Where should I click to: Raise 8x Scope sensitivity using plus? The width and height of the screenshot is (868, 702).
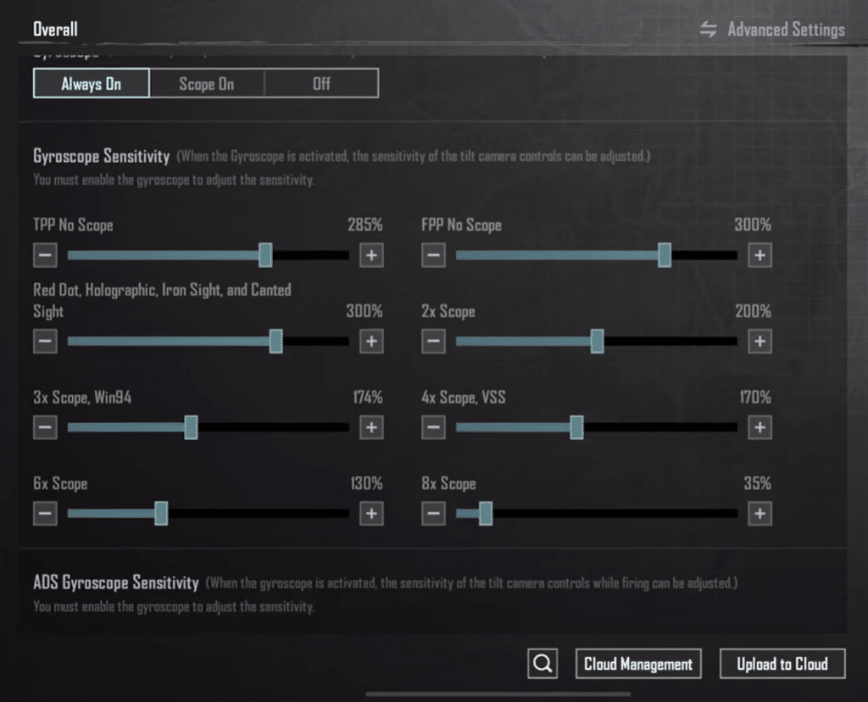[759, 514]
